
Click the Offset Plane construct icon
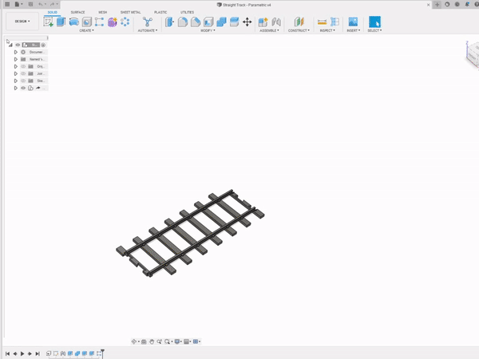299,22
